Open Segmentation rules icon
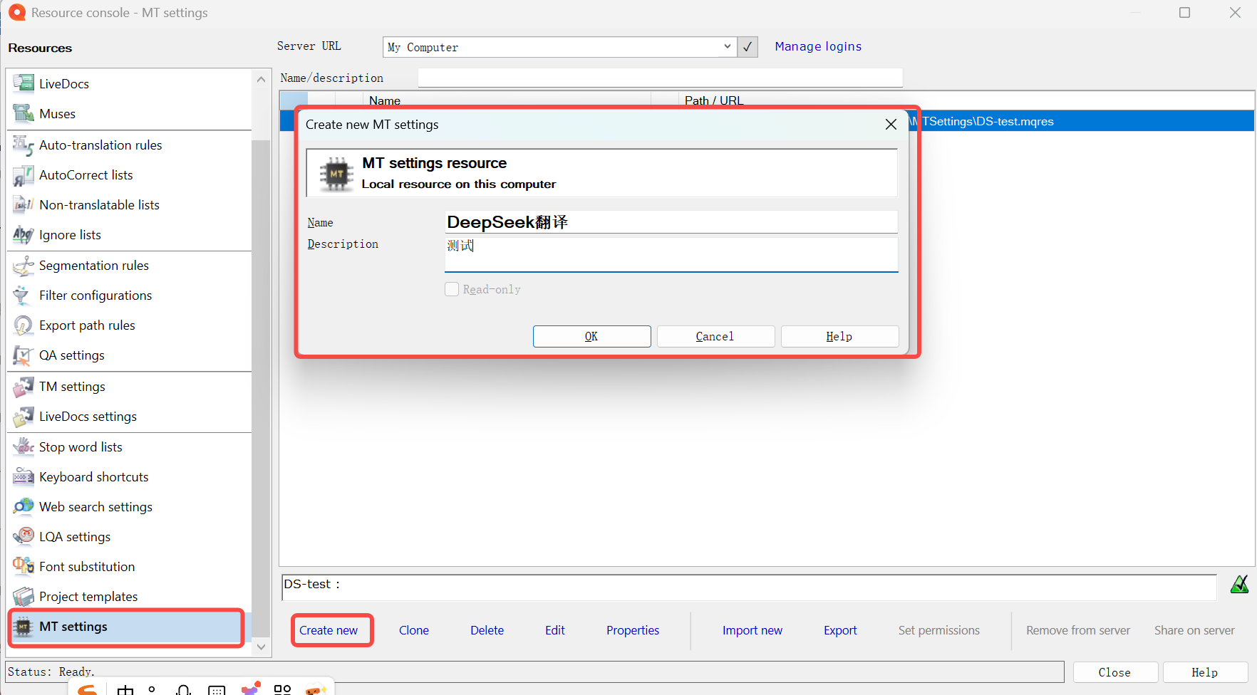 pyautogui.click(x=24, y=266)
